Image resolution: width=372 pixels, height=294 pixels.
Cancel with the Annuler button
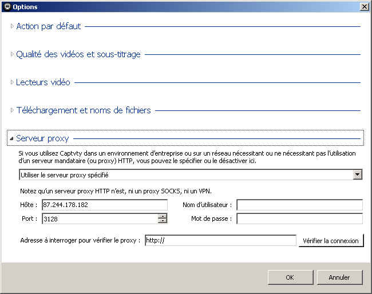(339, 277)
